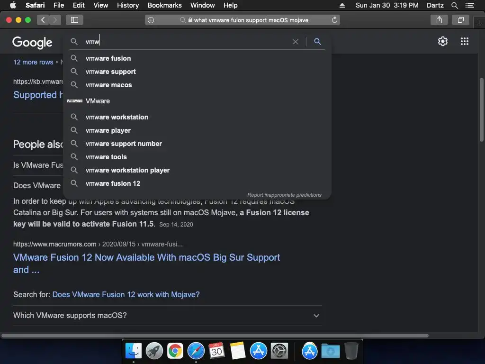The height and width of the screenshot is (364, 485).
Task: Select suggestion 'vmware macos'
Action: (197, 85)
